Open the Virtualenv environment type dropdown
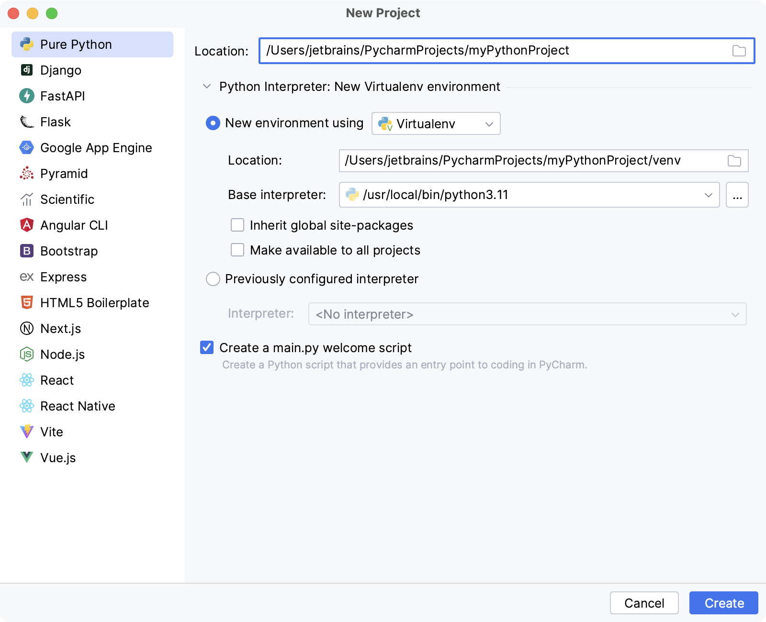Image resolution: width=766 pixels, height=622 pixels. click(436, 124)
